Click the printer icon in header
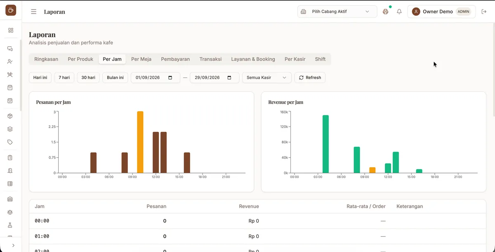The width and height of the screenshot is (495, 252). point(386,12)
